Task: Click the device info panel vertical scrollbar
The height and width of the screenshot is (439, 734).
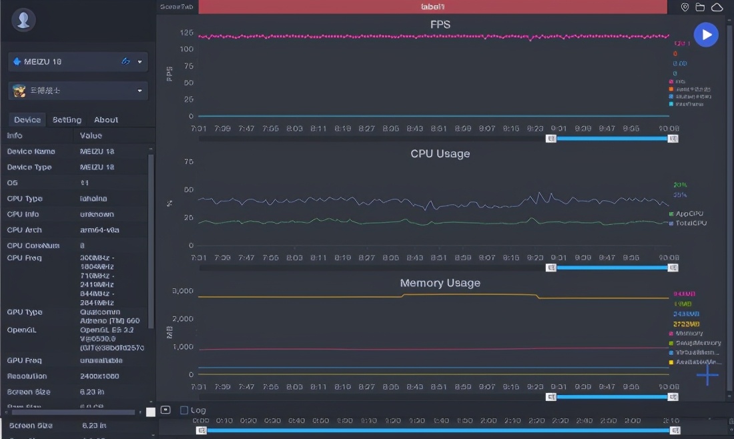Action: pyautogui.click(x=151, y=241)
